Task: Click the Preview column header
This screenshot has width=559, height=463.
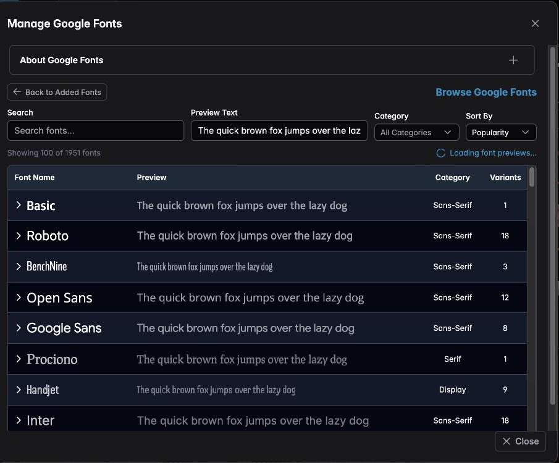Action: click(151, 178)
